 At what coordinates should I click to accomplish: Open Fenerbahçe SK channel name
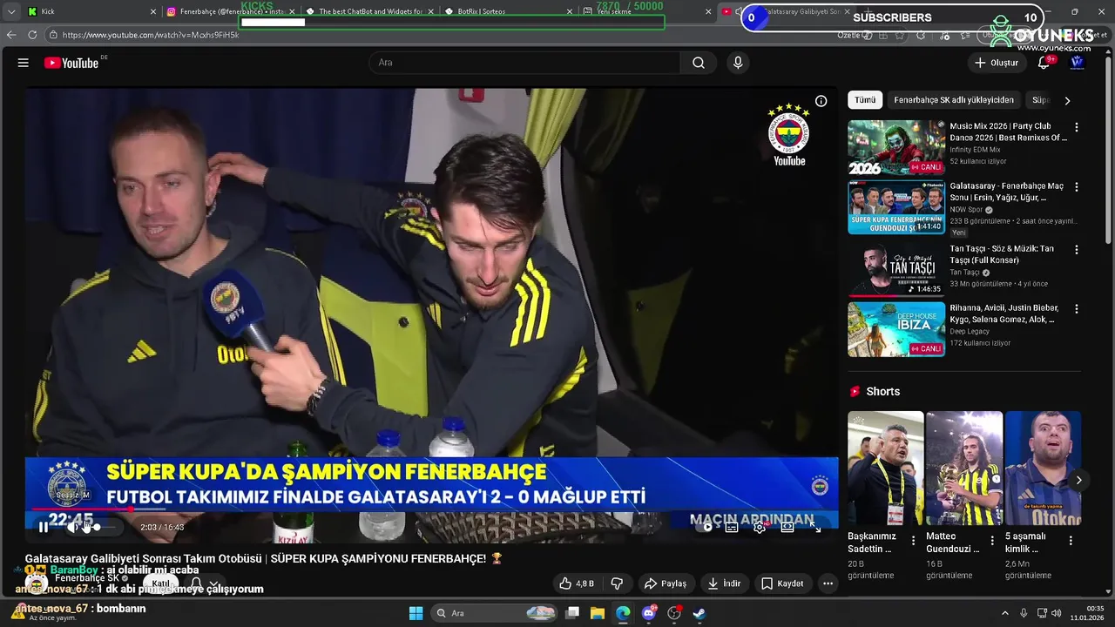tap(87, 578)
